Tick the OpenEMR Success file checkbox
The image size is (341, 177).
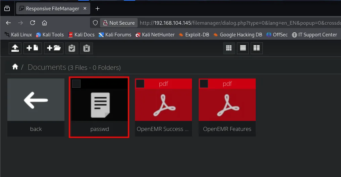[x=140, y=83]
